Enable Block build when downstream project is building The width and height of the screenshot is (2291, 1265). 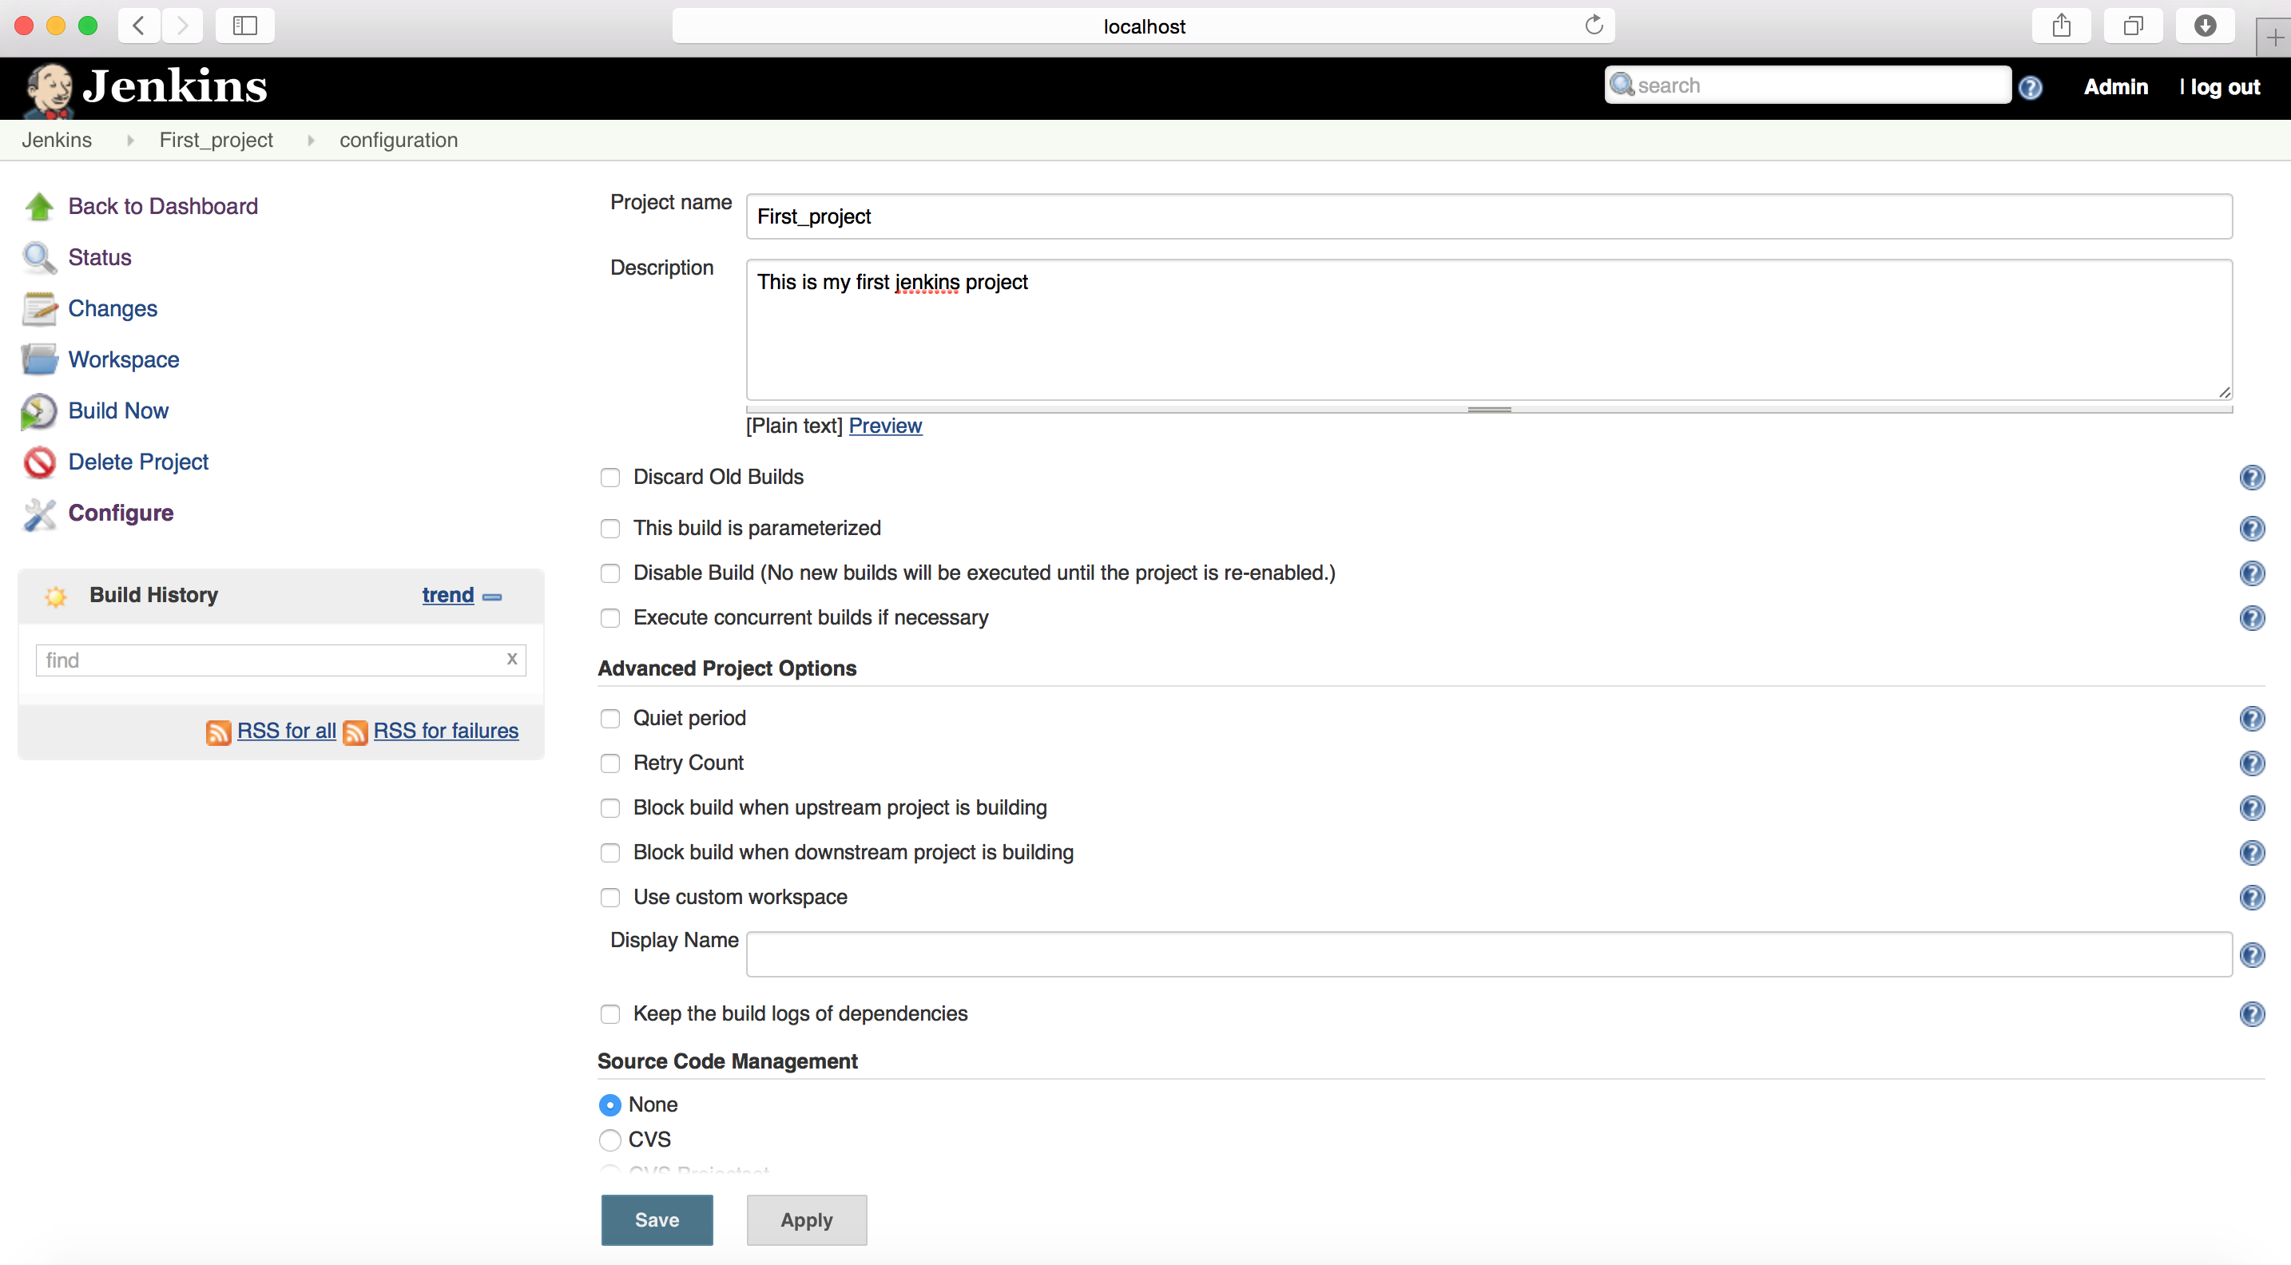click(609, 853)
